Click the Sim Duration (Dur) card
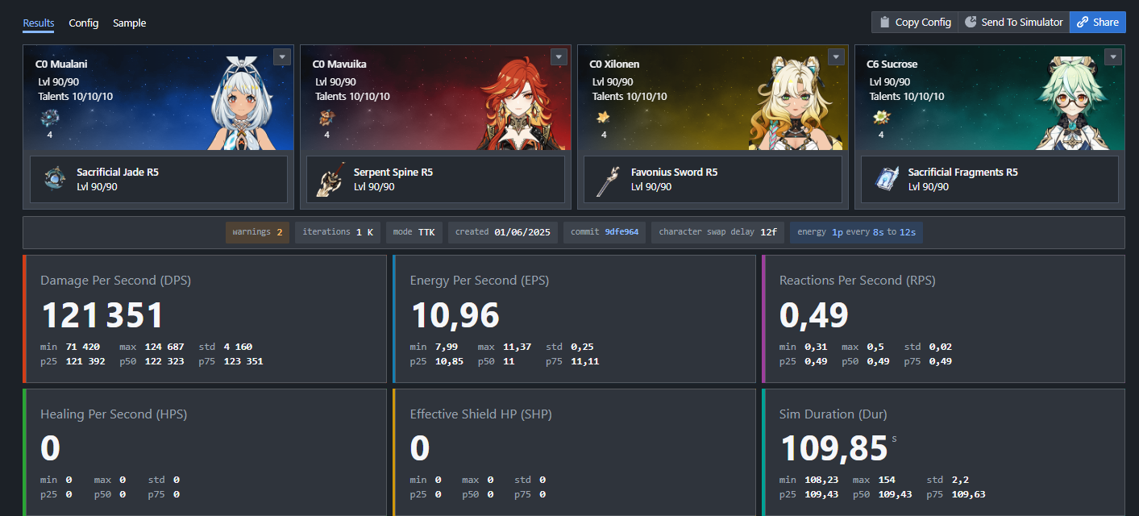1139x516 pixels. pyautogui.click(x=943, y=452)
